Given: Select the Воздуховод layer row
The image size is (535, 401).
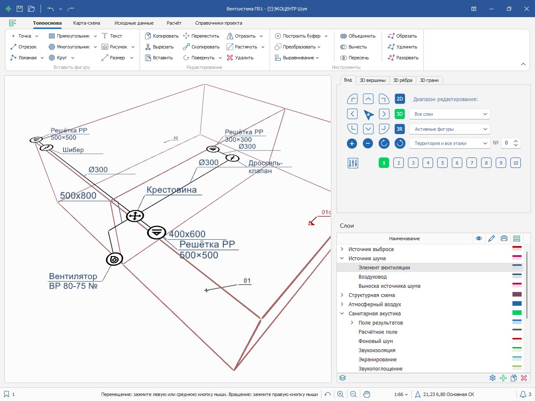Looking at the screenshot, I should [372, 277].
